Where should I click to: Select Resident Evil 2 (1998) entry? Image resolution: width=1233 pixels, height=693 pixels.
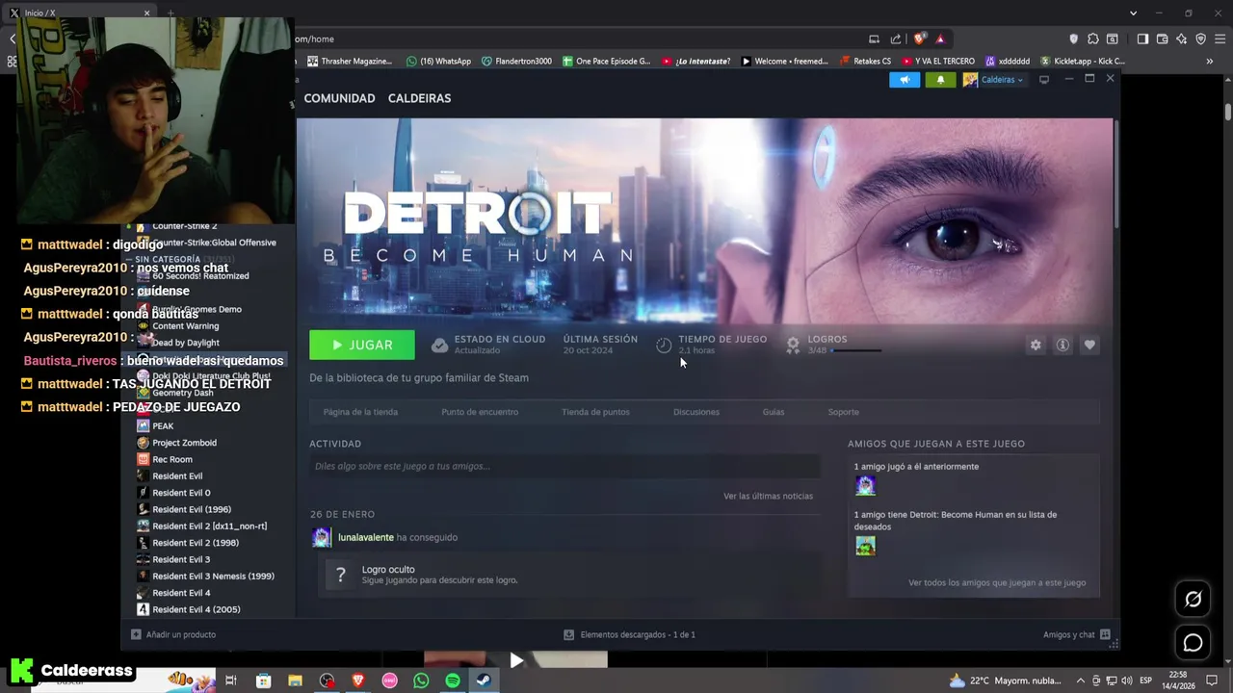(195, 543)
